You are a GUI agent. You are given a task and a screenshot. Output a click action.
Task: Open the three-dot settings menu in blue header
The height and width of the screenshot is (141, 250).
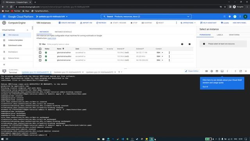[240, 16]
